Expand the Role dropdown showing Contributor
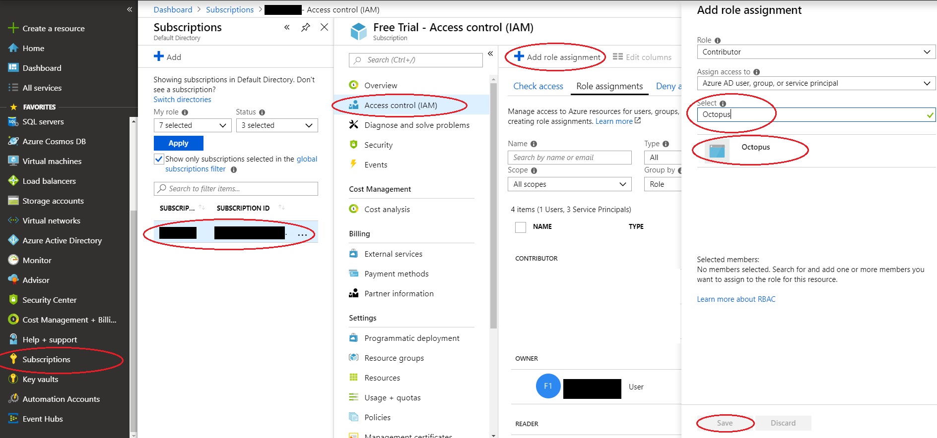Image resolution: width=937 pixels, height=438 pixels. pyautogui.click(x=815, y=52)
